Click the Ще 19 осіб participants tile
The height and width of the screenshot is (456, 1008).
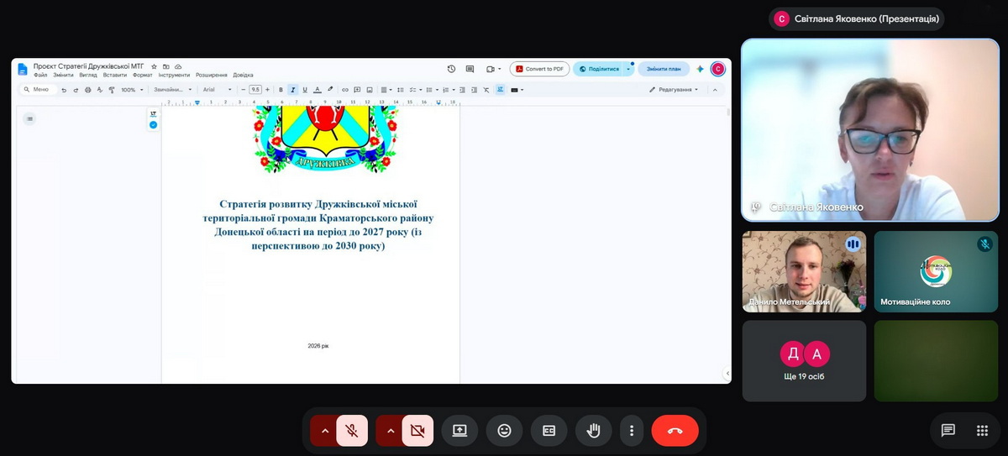[804, 361]
